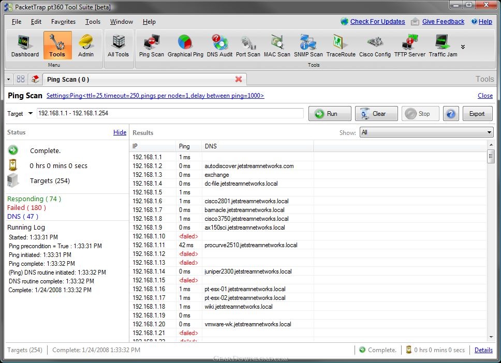Click the Check For Updates link
Screen dimensions: 501x363
click(x=377, y=22)
